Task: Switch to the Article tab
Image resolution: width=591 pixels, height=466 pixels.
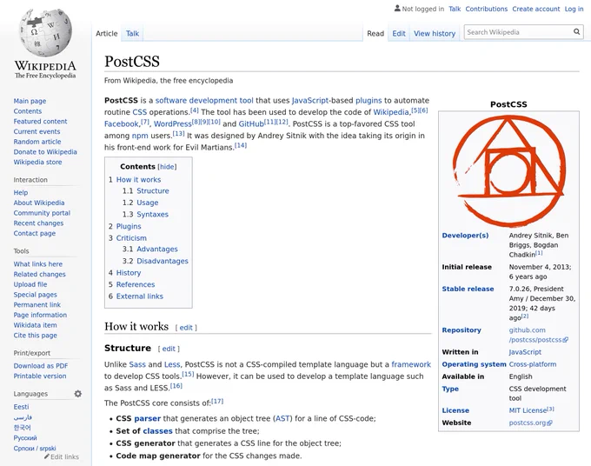Action: (107, 34)
